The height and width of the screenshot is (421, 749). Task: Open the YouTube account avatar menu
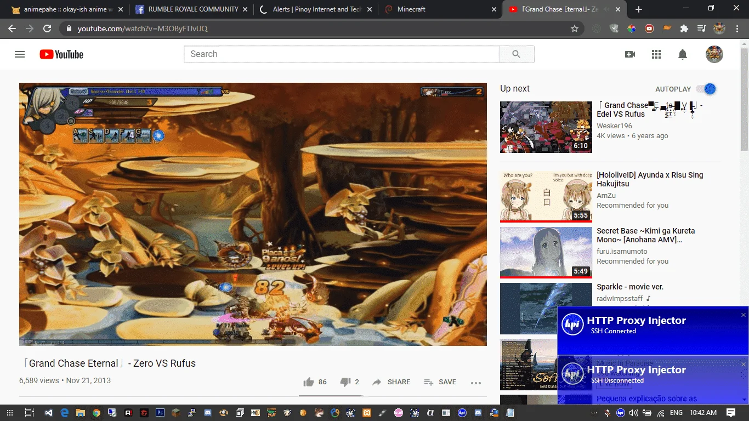click(x=714, y=54)
